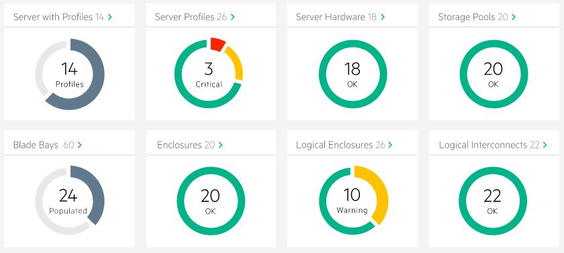The height and width of the screenshot is (253, 564).
Task: Click chevron beside Server Hardware 18
Action: [x=383, y=17]
